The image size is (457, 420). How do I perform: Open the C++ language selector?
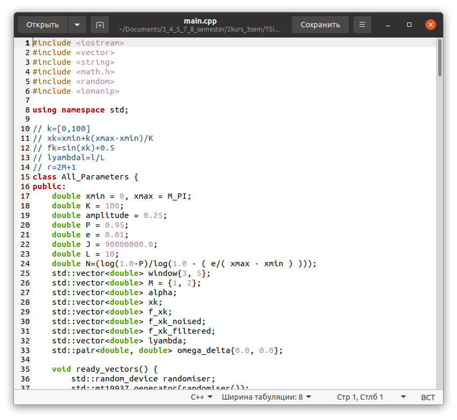(201, 397)
